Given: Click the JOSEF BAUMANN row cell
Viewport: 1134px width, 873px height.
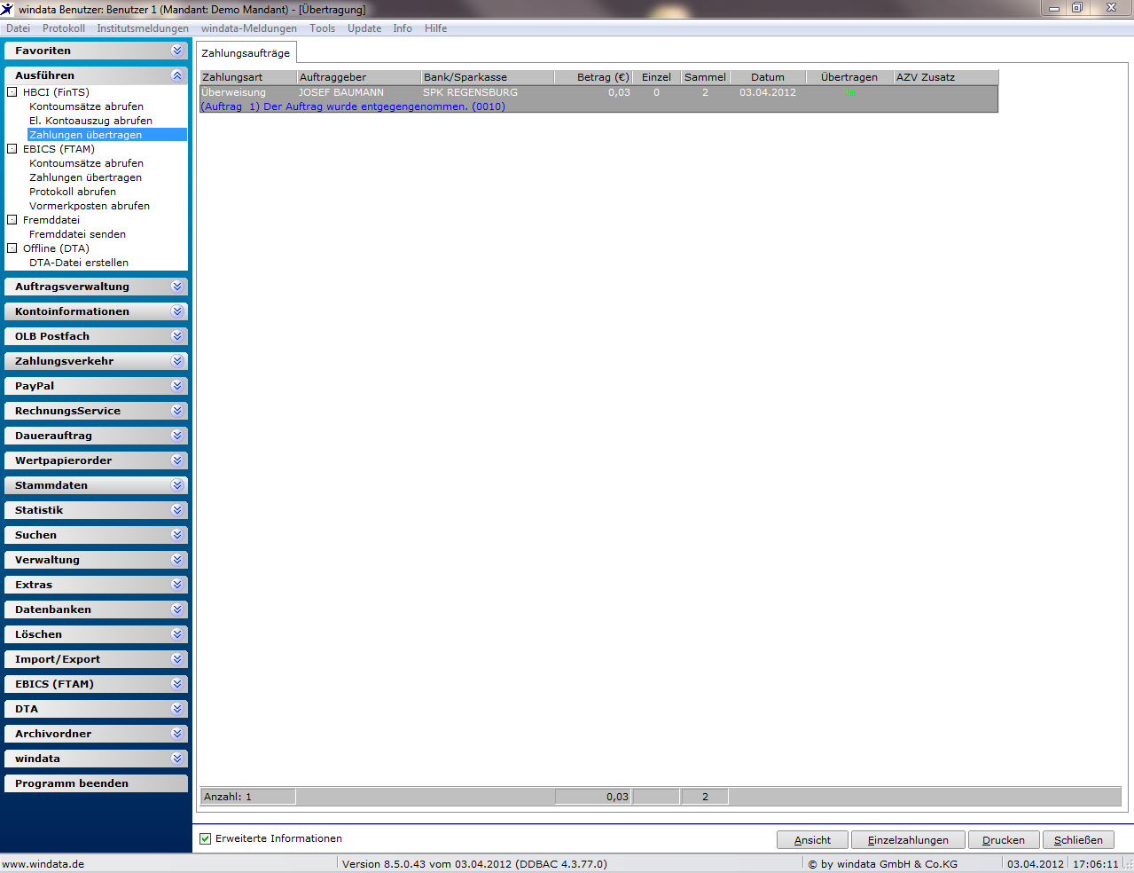Looking at the screenshot, I should [x=341, y=92].
